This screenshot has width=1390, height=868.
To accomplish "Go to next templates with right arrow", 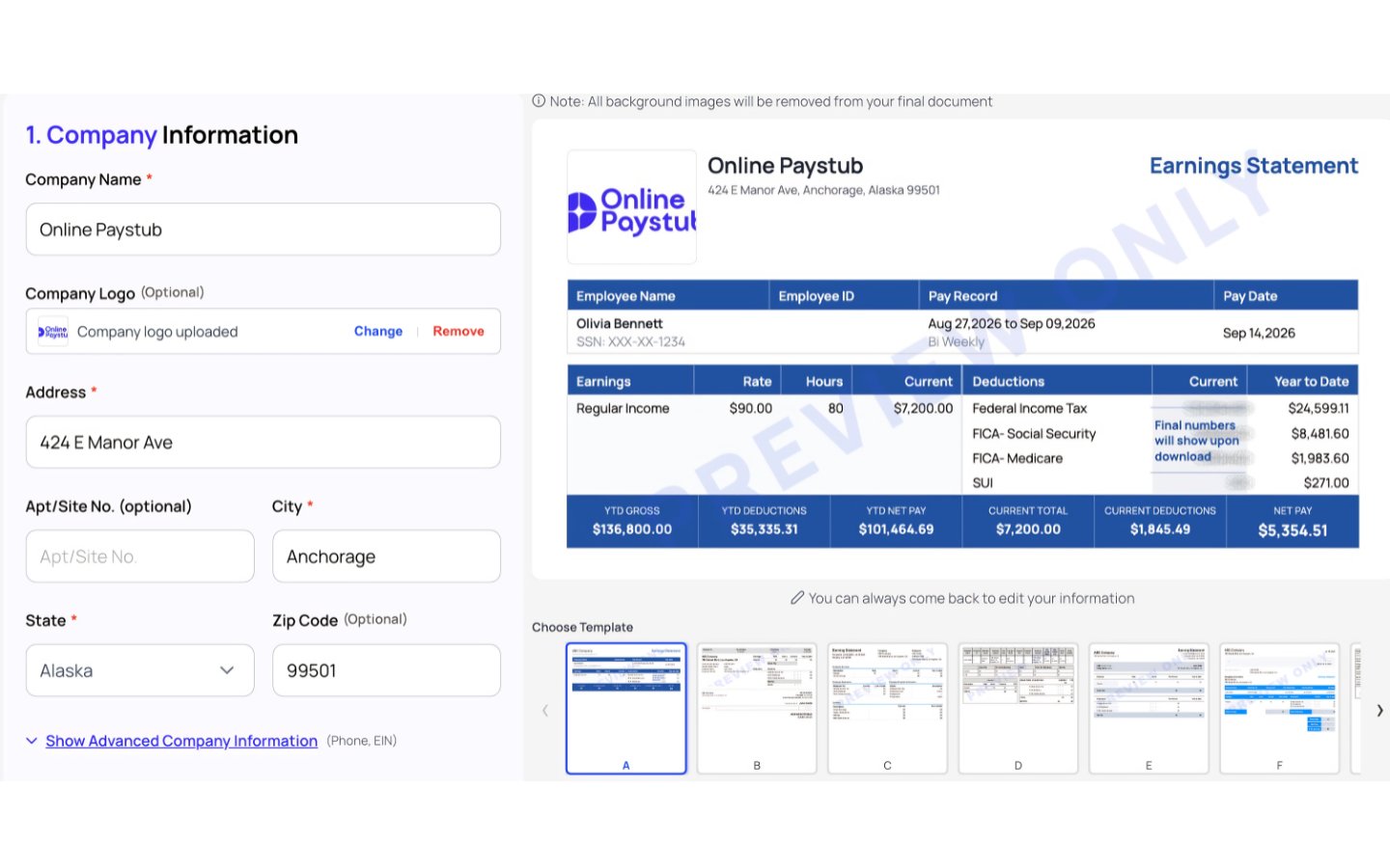I will (1379, 711).
